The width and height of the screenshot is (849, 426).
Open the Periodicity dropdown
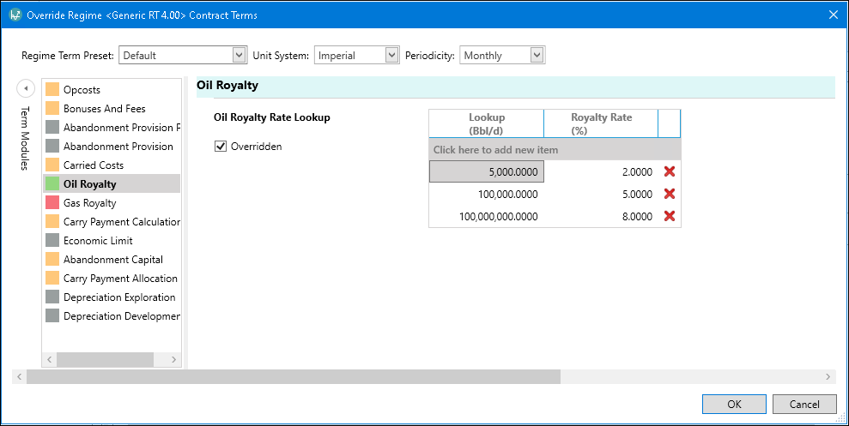[x=537, y=56]
